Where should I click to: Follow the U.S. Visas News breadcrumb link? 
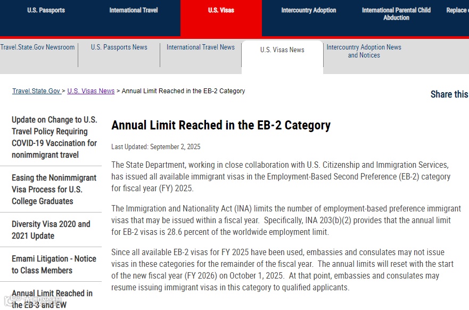[x=91, y=91]
